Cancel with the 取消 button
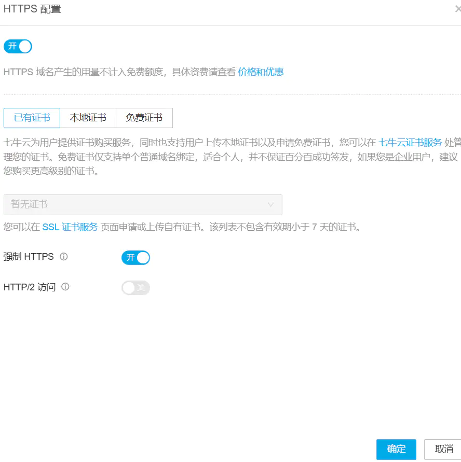Image resolution: width=461 pixels, height=462 pixels. click(x=444, y=449)
